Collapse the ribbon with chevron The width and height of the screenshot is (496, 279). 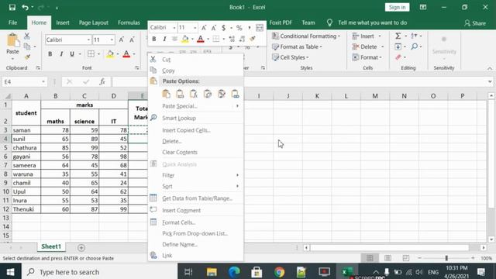[490, 68]
